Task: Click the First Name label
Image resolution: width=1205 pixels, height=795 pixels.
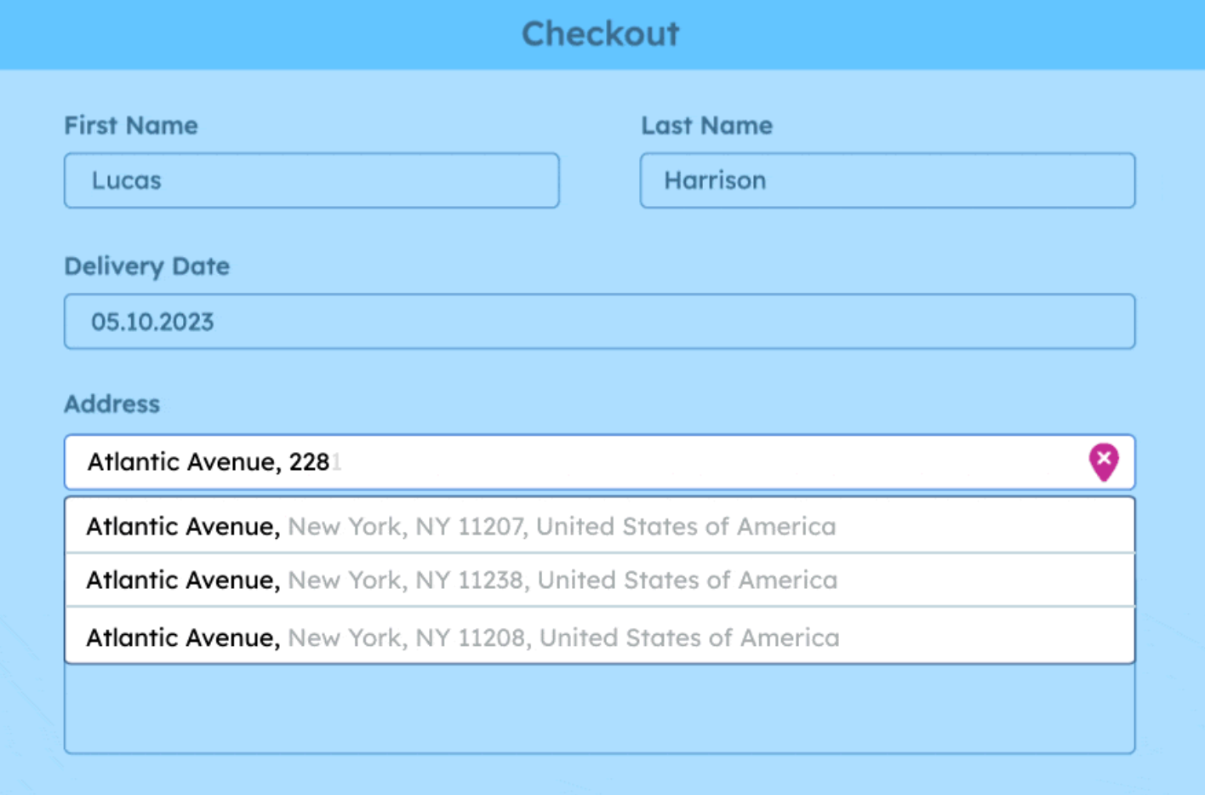Action: [x=130, y=125]
